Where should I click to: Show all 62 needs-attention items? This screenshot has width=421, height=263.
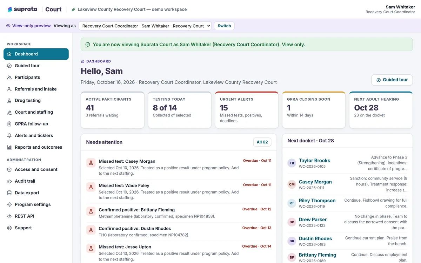point(262,142)
